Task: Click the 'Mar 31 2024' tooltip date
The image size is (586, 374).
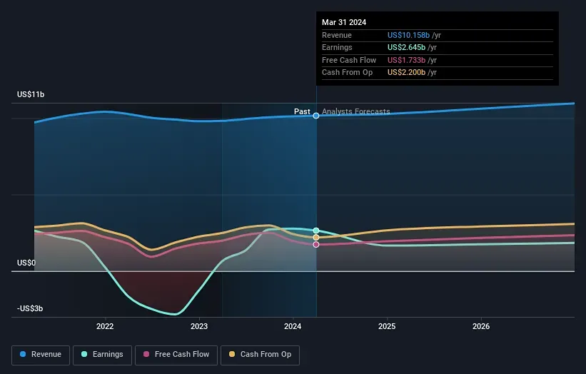Action: point(344,22)
